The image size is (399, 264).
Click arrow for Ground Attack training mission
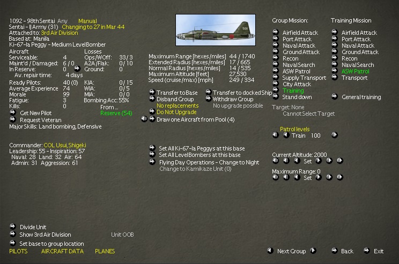(335, 51)
